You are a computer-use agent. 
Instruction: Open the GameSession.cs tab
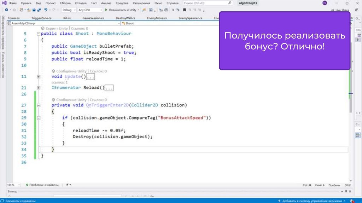click(93, 18)
